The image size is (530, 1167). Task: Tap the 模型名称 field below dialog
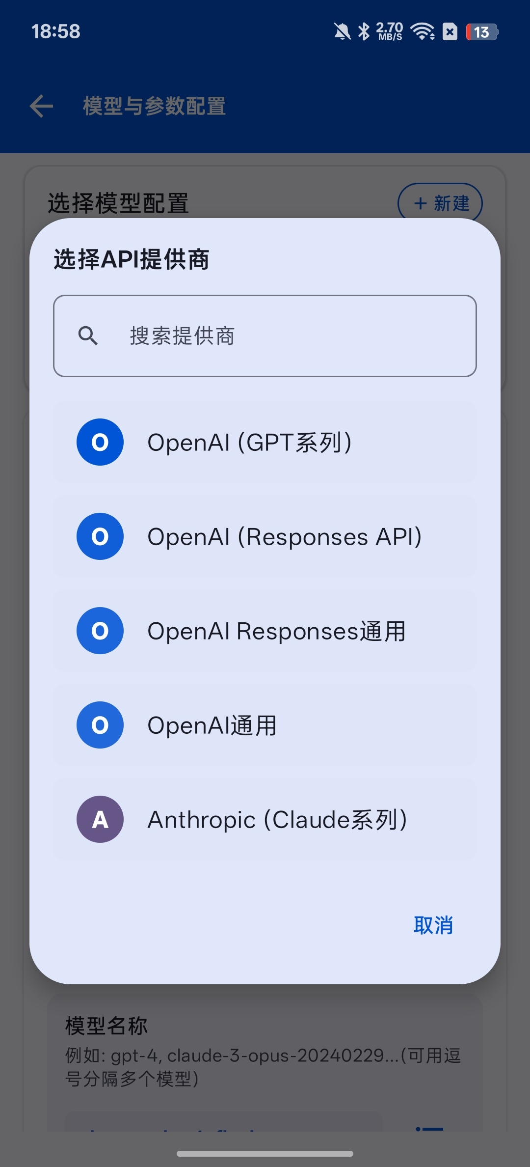click(x=265, y=1052)
